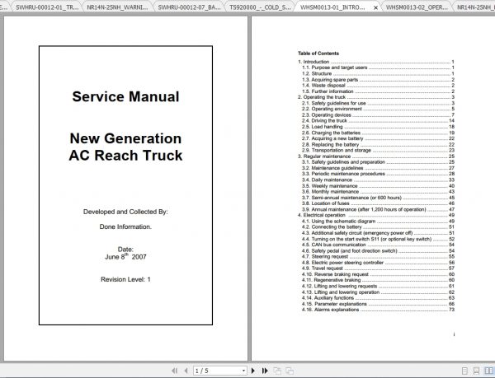Image resolution: width=495 pixels, height=378 pixels.
Task: Go to the next page
Action: (253, 371)
